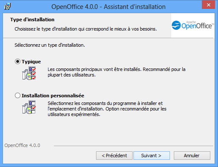Click the window title OpenOffice 4.0.0 text

[x=74, y=7]
